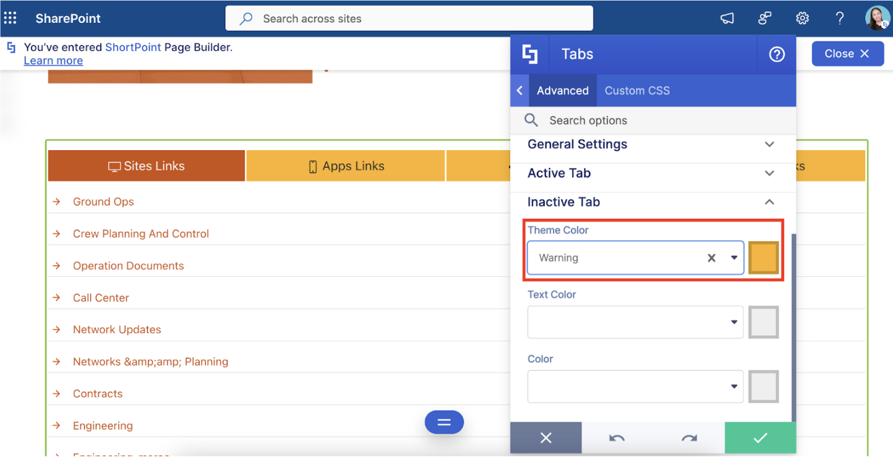This screenshot has height=460, width=893.
Task: Click the orange Theme Color swatch
Action: [764, 258]
